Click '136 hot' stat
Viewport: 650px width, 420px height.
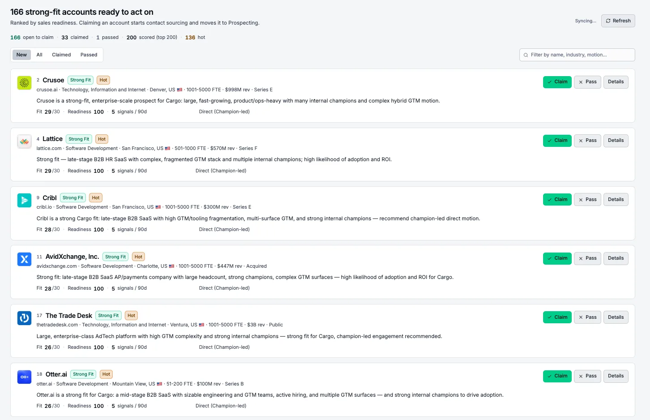click(x=195, y=38)
